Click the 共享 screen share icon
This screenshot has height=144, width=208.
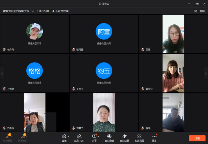pyautogui.click(x=94, y=136)
